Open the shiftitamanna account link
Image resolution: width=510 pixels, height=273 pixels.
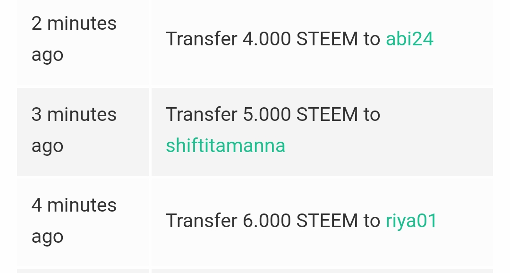pos(225,145)
